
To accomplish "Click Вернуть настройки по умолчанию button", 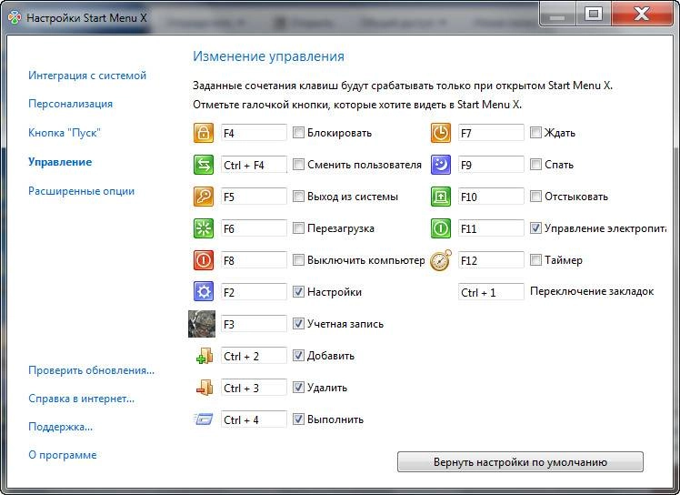I will (520, 462).
